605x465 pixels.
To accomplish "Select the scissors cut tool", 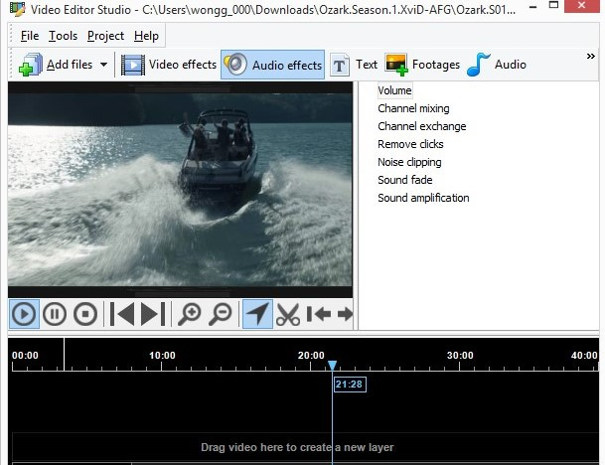I will [x=288, y=314].
